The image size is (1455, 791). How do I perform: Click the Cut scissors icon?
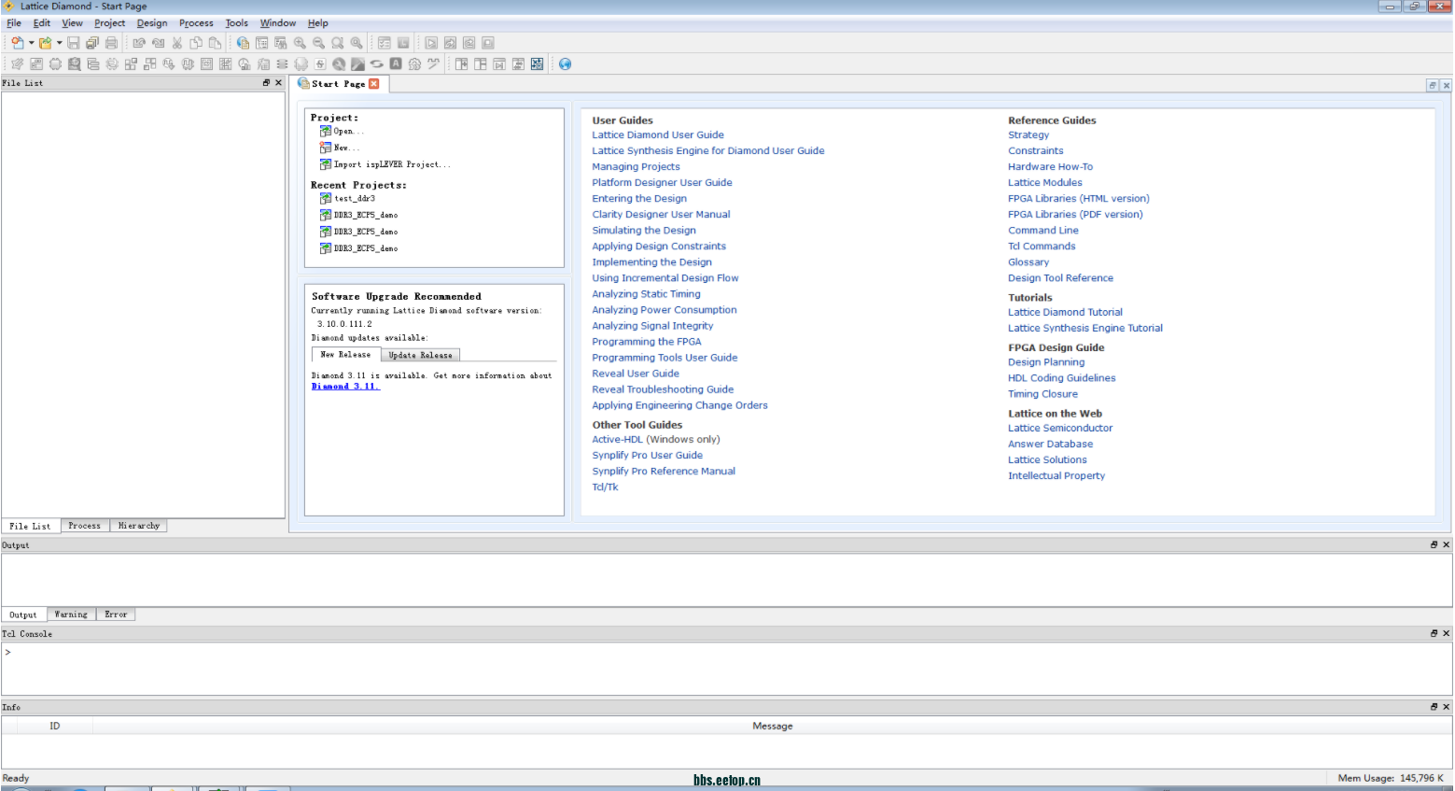point(177,43)
